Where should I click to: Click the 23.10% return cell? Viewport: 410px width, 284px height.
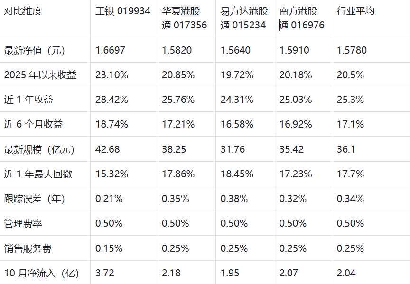tap(123, 75)
